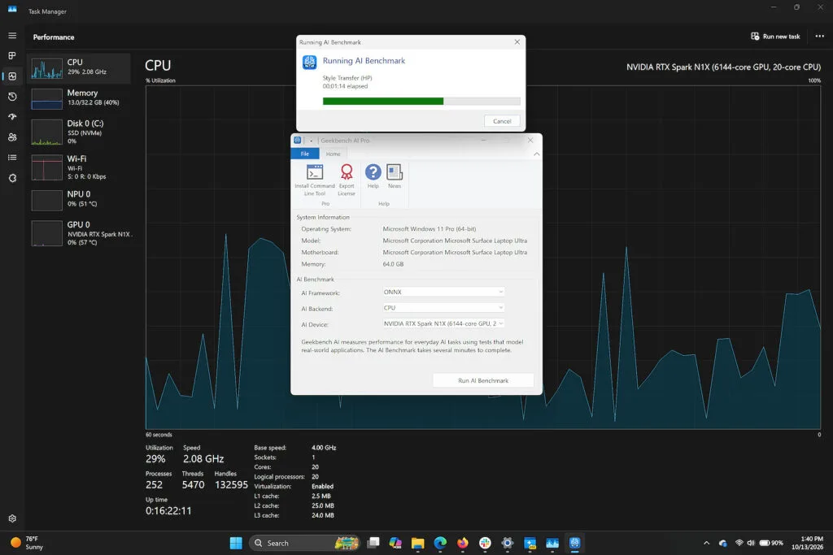Cancel the running AI benchmark
Image resolution: width=833 pixels, height=555 pixels.
502,121
